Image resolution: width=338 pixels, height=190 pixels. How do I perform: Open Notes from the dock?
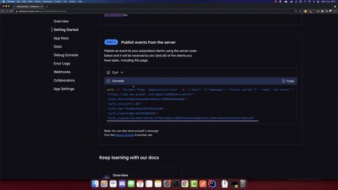point(158,184)
